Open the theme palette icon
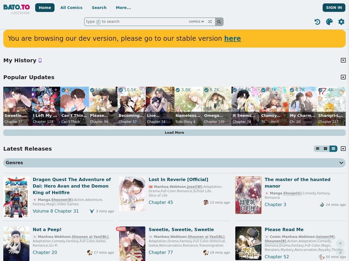Screen dimensions: 349x261 (x=329, y=22)
